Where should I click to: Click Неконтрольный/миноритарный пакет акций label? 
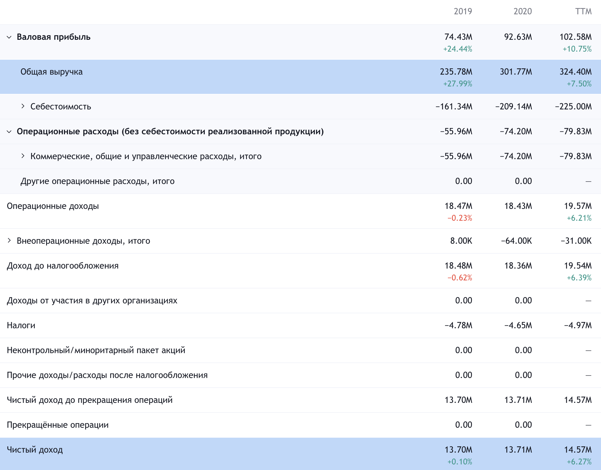click(96, 350)
